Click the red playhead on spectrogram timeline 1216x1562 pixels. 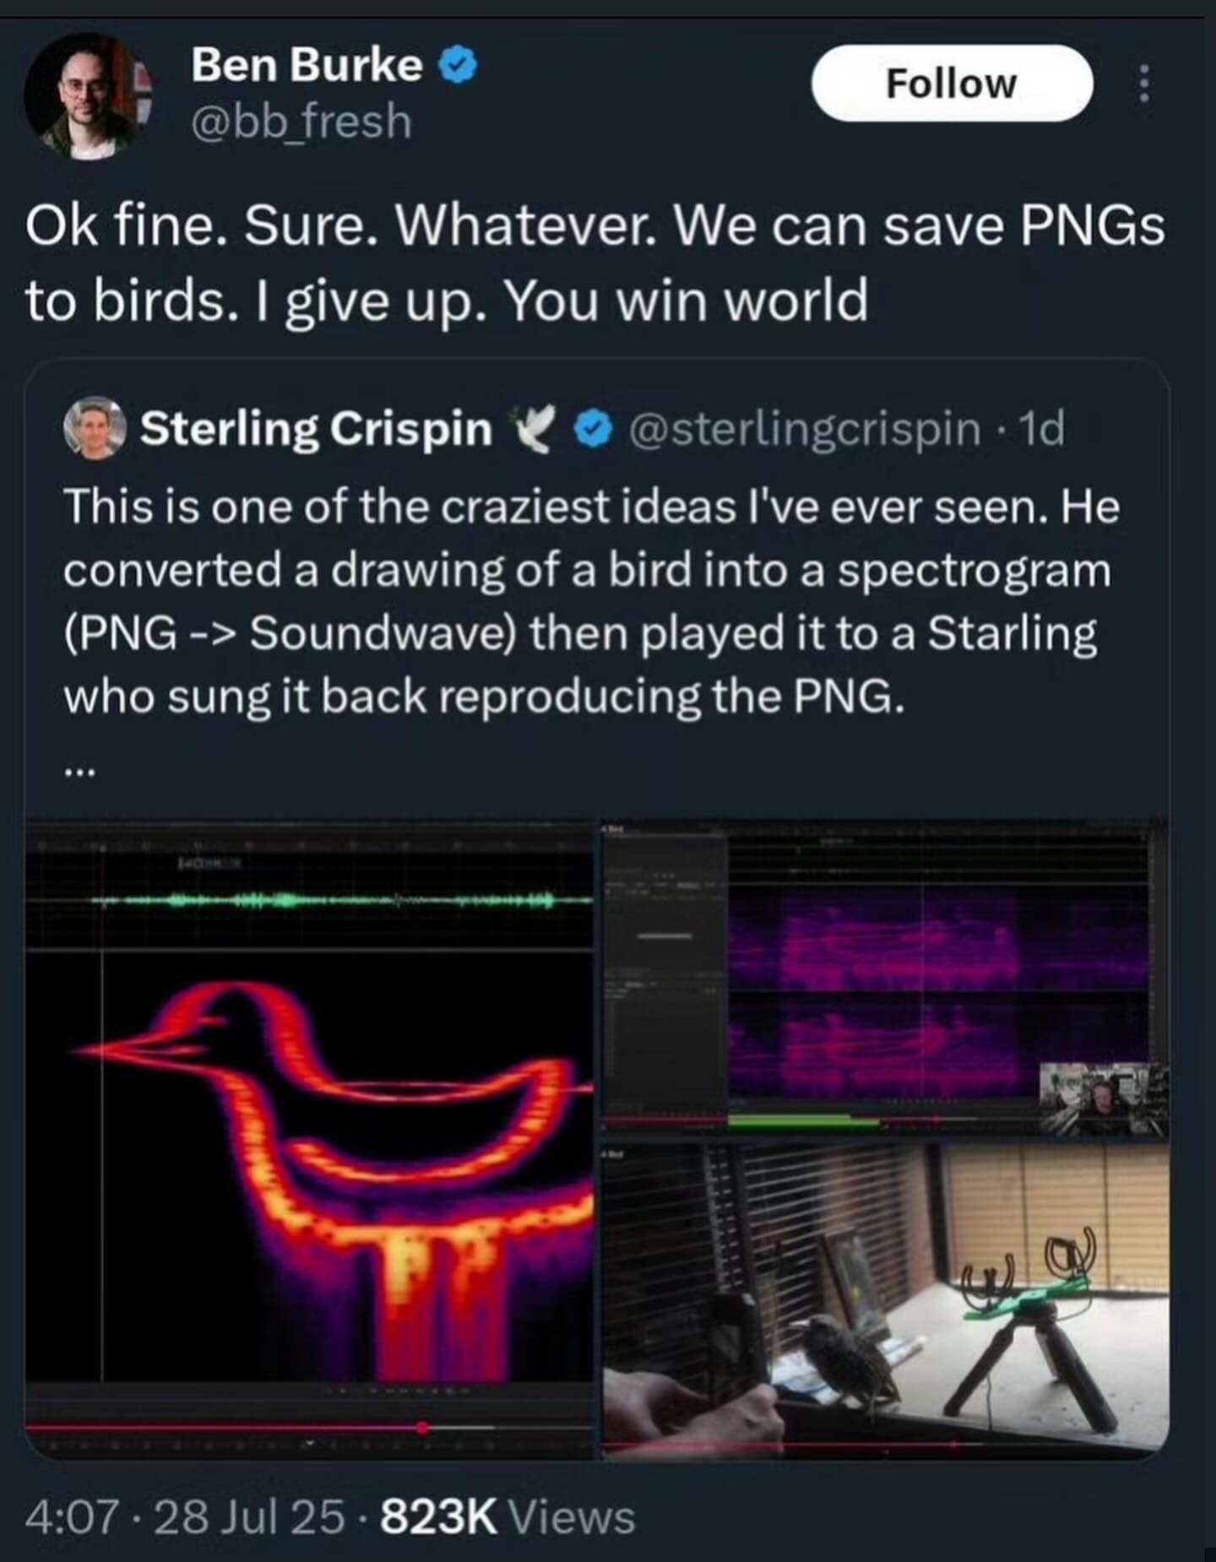[x=422, y=1429]
